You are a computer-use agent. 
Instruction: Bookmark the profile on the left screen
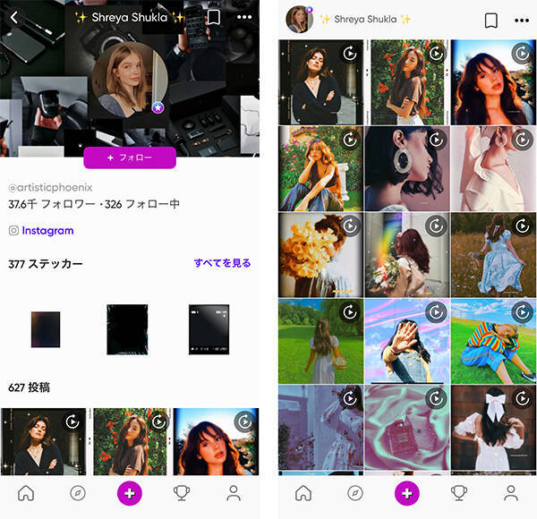click(214, 17)
